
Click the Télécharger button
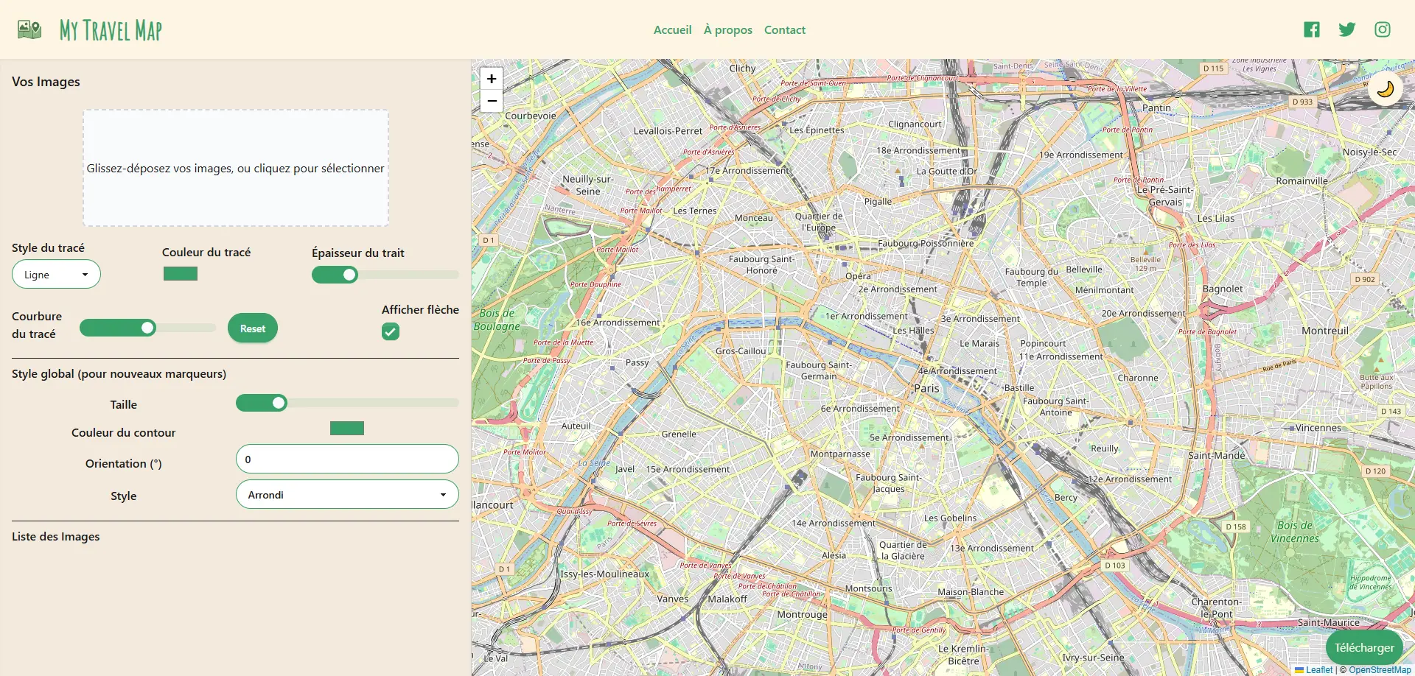pos(1363,648)
